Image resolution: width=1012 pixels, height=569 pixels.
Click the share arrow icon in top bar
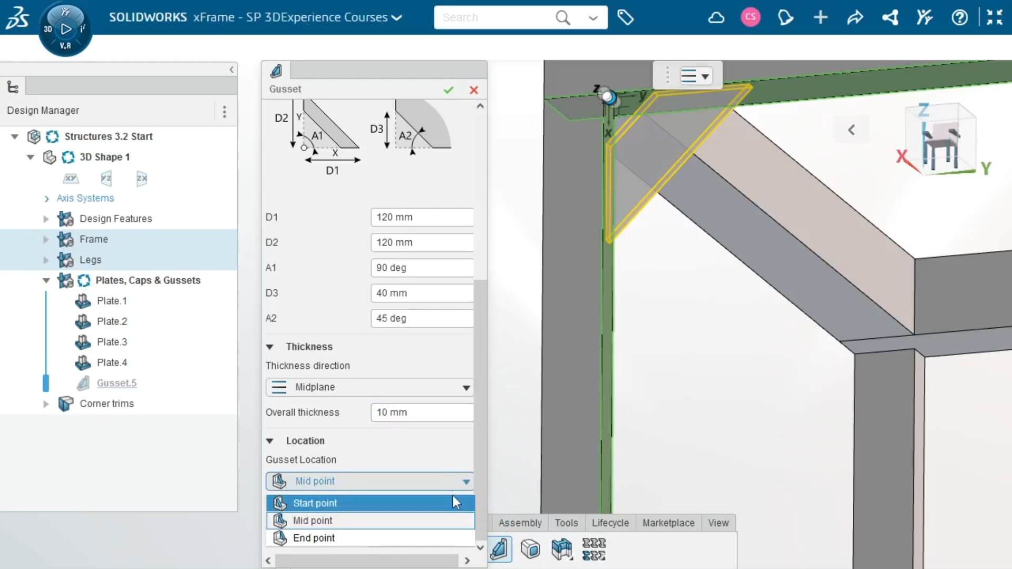pos(855,17)
